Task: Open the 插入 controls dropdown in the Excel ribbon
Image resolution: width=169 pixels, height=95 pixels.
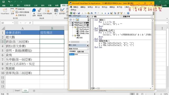Action: (x=56, y=12)
